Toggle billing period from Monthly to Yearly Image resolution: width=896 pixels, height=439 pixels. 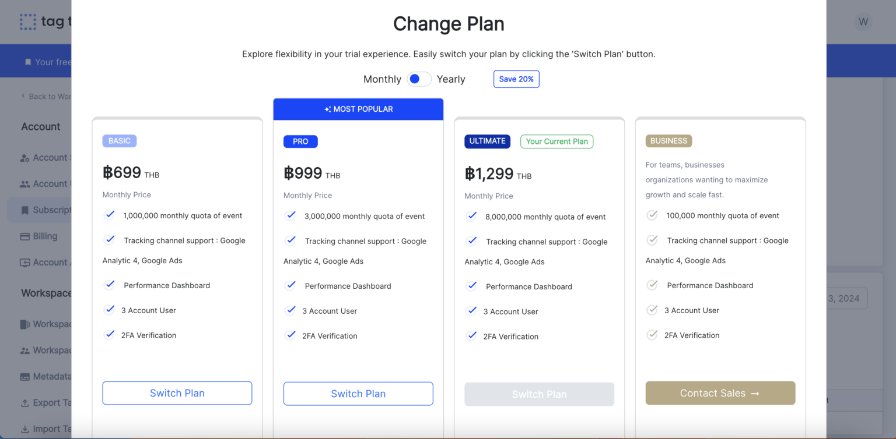coord(419,79)
